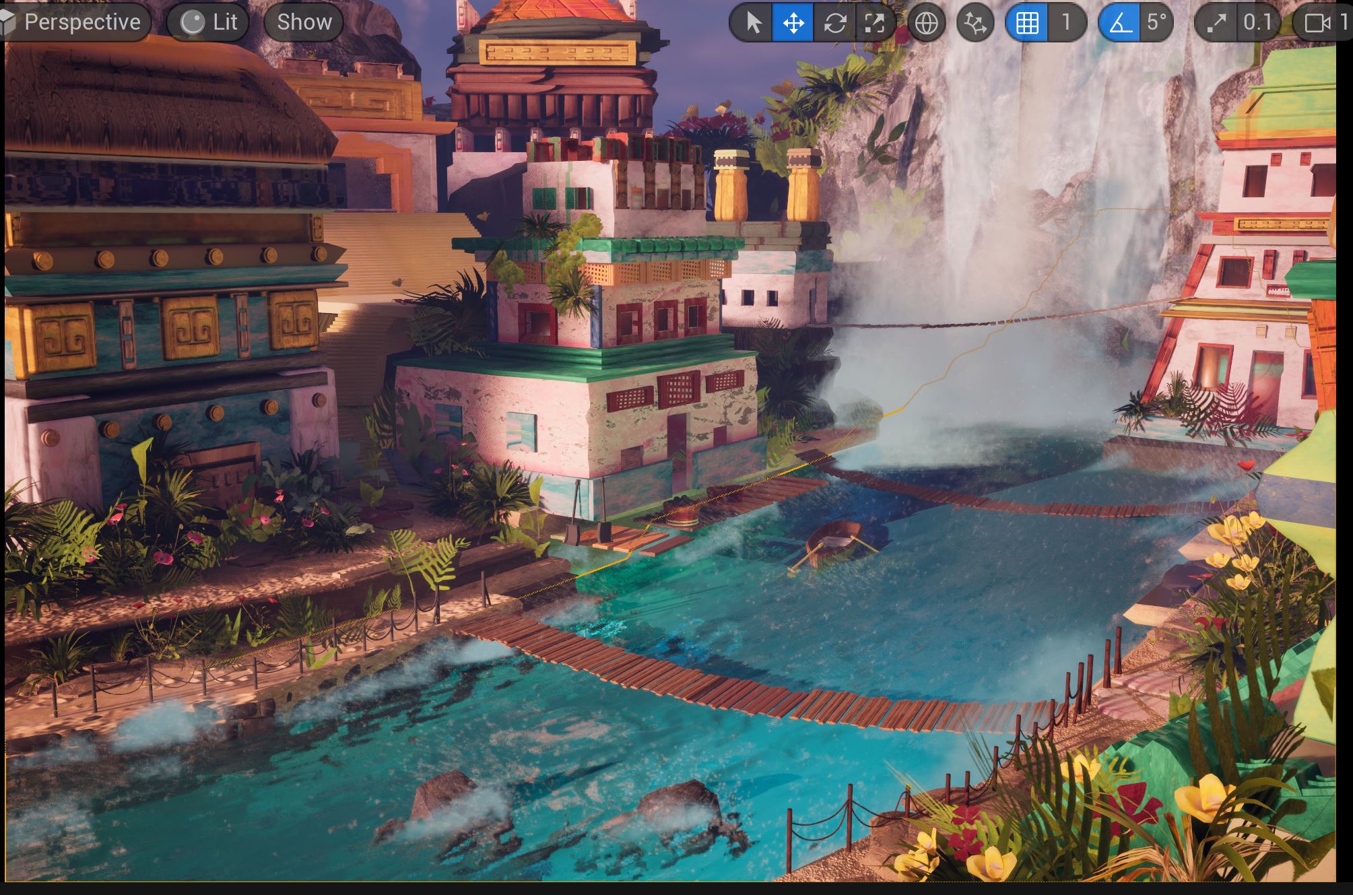The height and width of the screenshot is (895, 1353).
Task: Click the camera speed value number
Action: pos(1344,23)
